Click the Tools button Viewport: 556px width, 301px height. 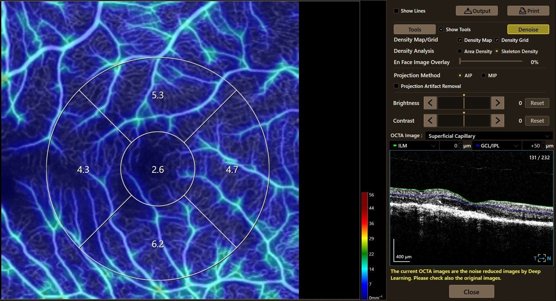coord(414,29)
